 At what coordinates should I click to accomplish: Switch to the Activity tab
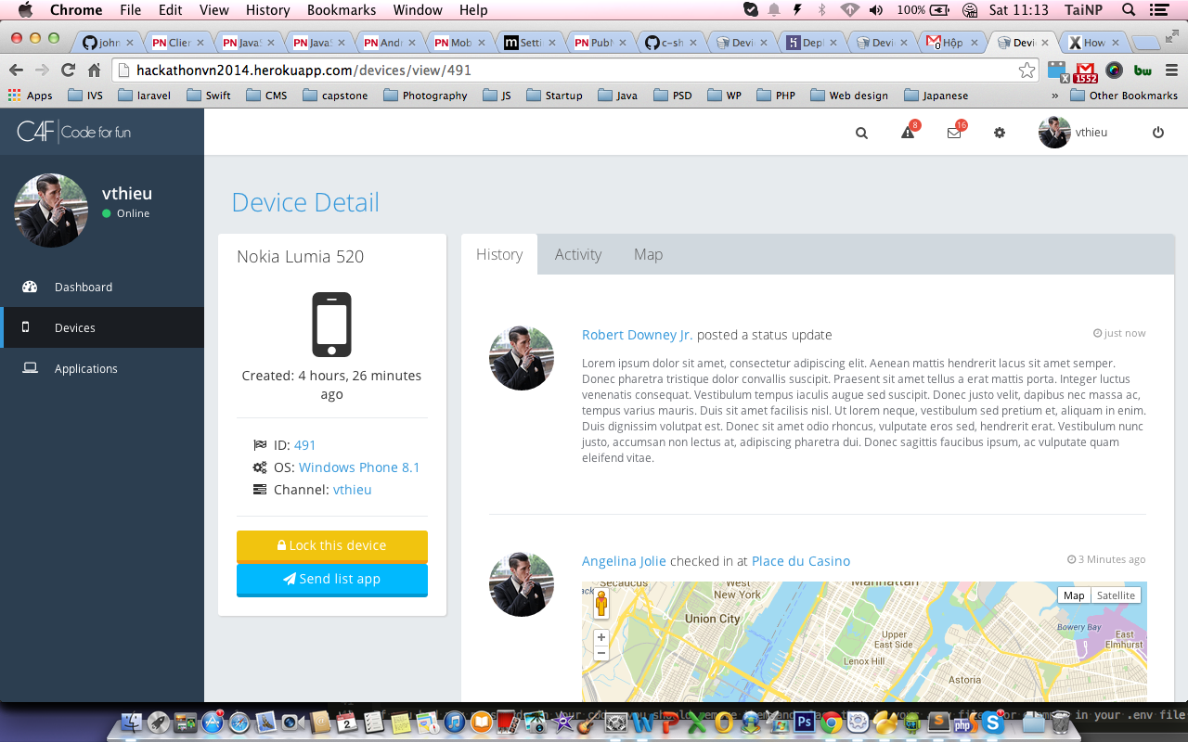tap(578, 254)
